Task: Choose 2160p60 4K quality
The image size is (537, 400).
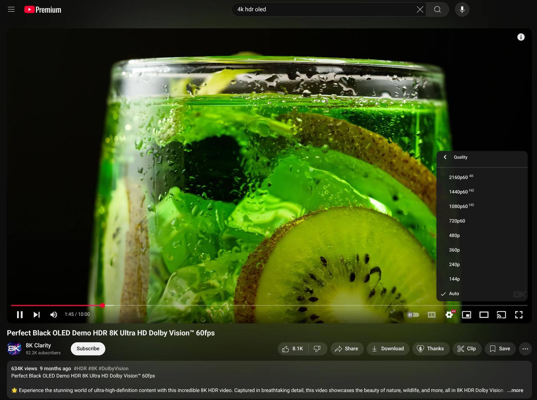Action: pos(458,177)
